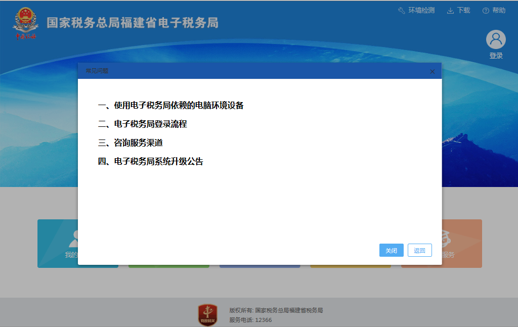Click the 下载 download arrow icon
Viewport: 518px width, 327px height.
pos(449,10)
